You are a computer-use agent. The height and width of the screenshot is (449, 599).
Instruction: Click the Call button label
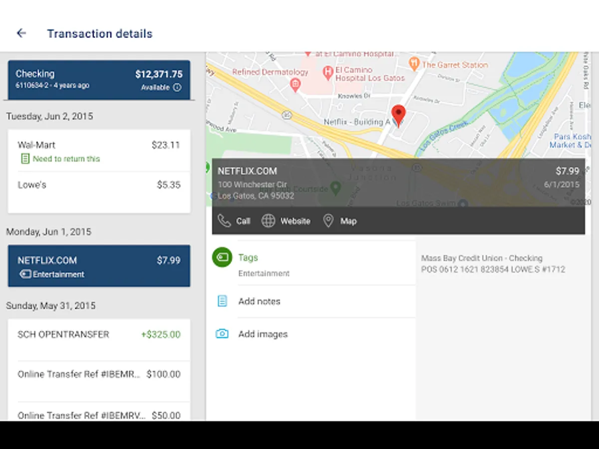[x=243, y=221]
